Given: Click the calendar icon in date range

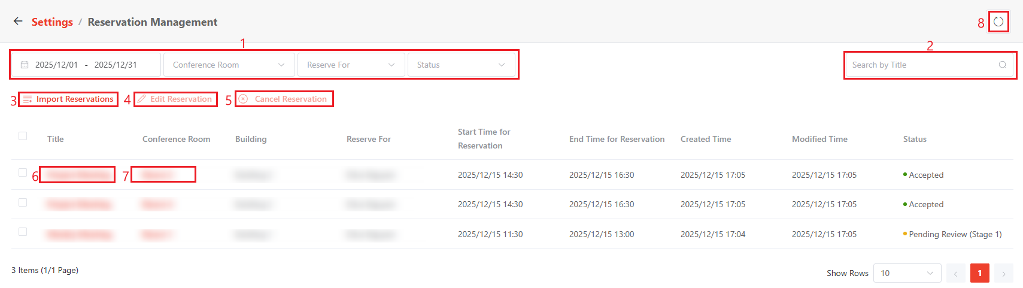Looking at the screenshot, I should point(25,65).
